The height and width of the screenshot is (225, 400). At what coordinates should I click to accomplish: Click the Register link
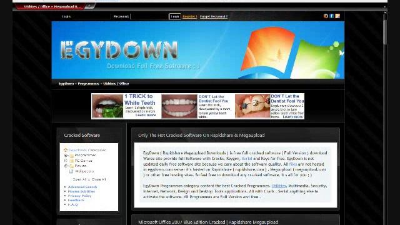click(x=190, y=16)
